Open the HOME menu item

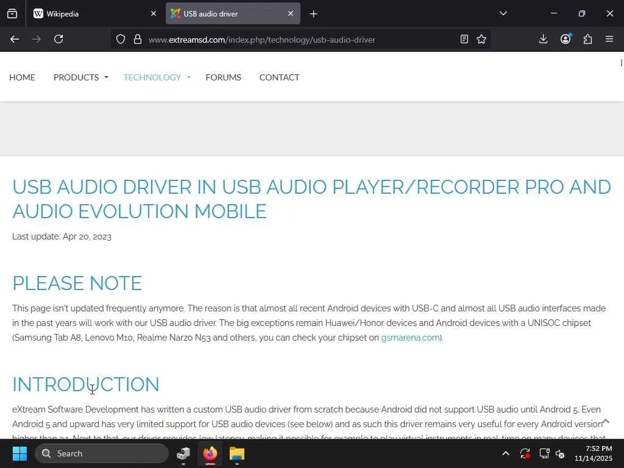[x=23, y=77]
